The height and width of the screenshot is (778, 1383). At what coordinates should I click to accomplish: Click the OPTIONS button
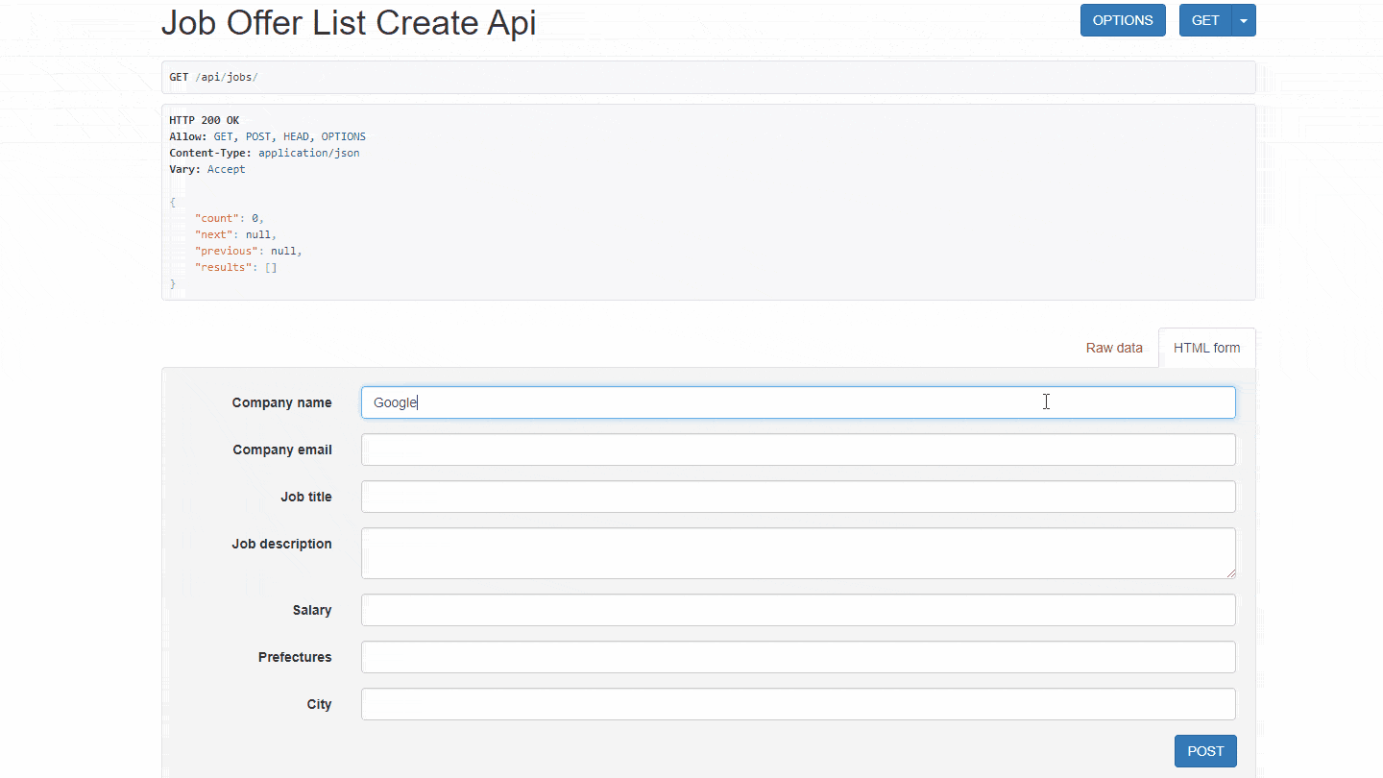pos(1123,20)
